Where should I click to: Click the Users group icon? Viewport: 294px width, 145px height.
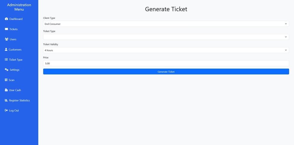pyautogui.click(x=6, y=39)
